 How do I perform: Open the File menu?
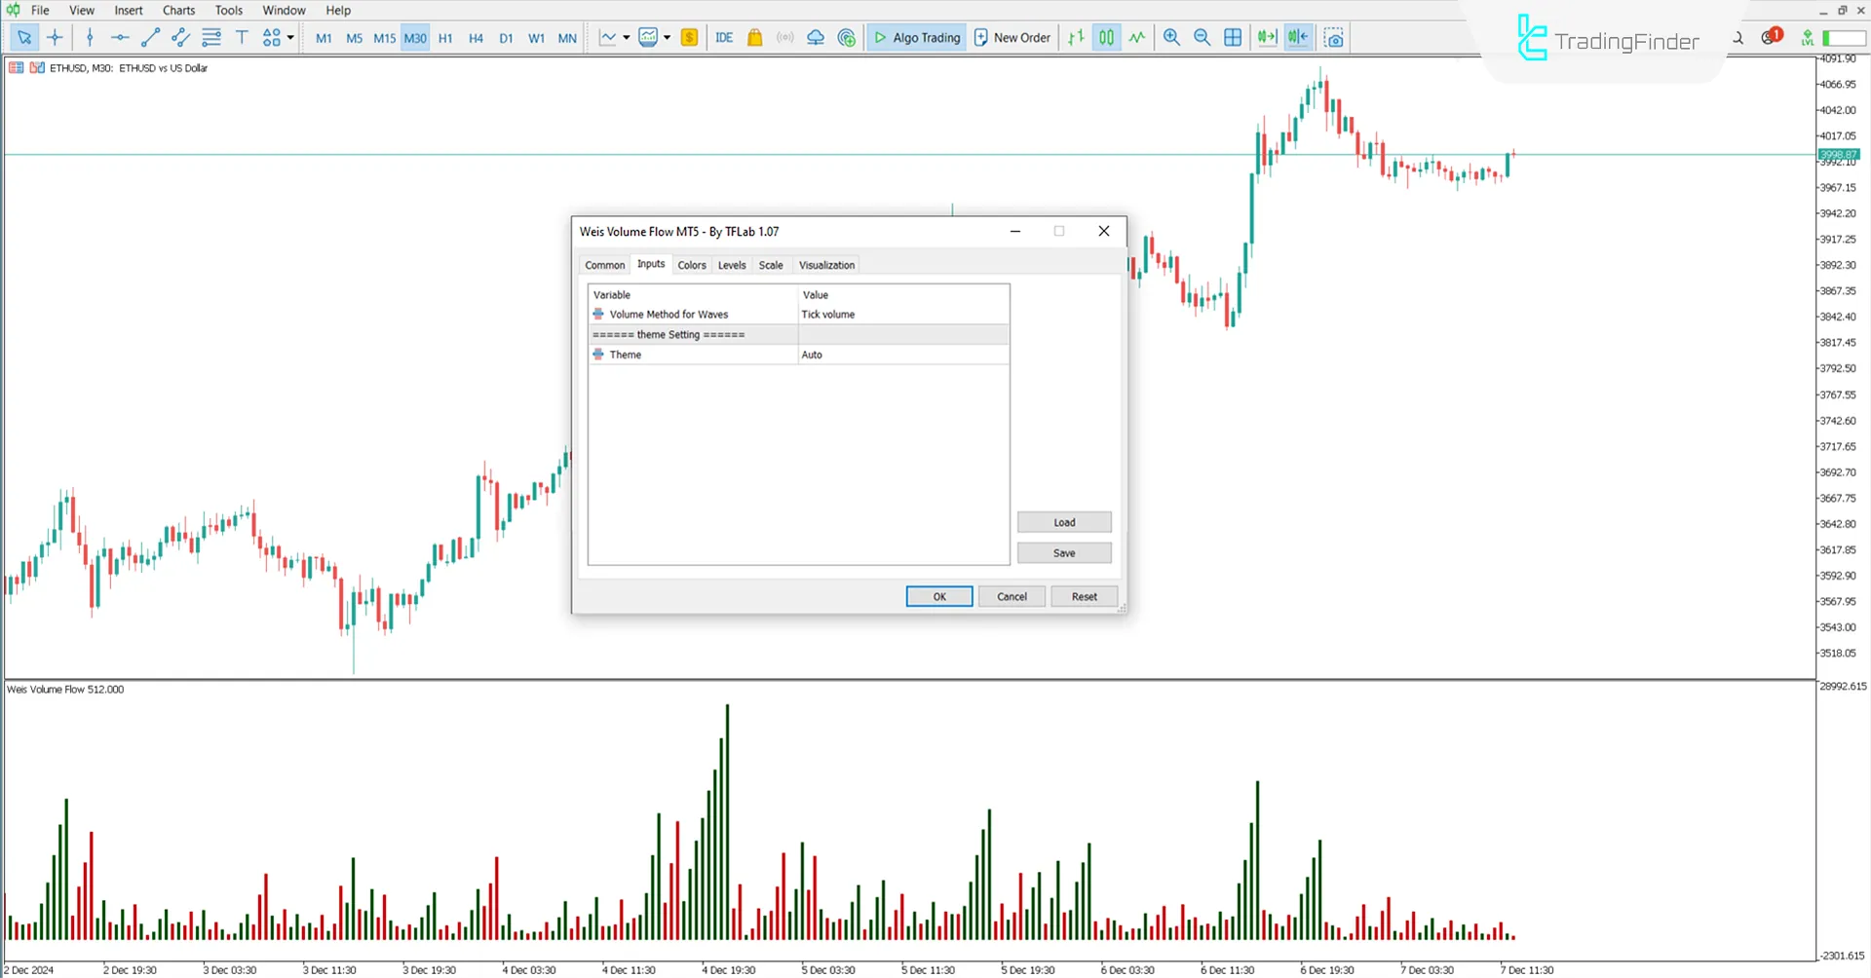40,11
